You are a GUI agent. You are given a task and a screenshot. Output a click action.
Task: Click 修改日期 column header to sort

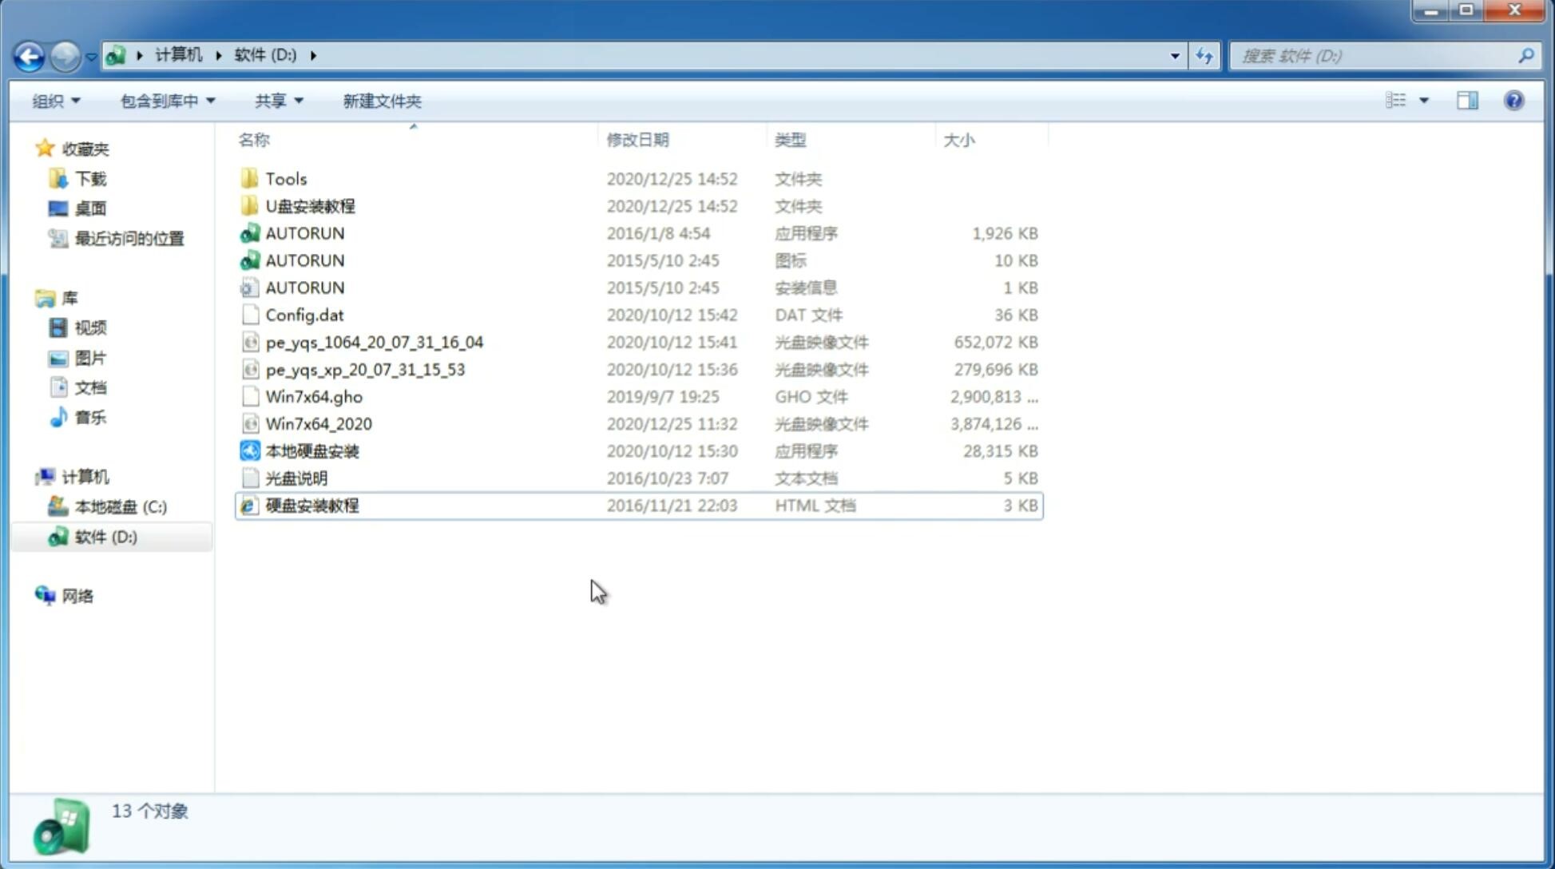(x=637, y=139)
